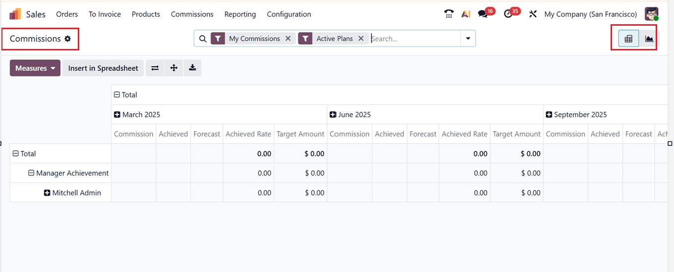Open the debug tools wrench icon
The width and height of the screenshot is (674, 272).
(x=533, y=14)
